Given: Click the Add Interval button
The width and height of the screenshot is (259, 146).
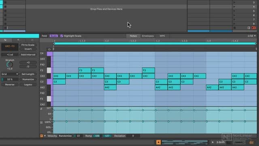Looking at the screenshot, I should pyautogui.click(x=28, y=55).
